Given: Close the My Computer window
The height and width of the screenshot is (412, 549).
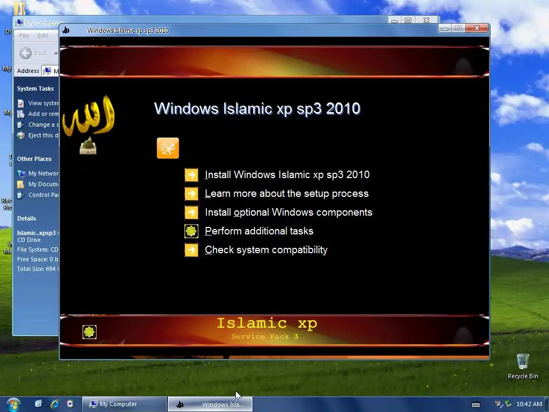Looking at the screenshot, I should [x=426, y=20].
